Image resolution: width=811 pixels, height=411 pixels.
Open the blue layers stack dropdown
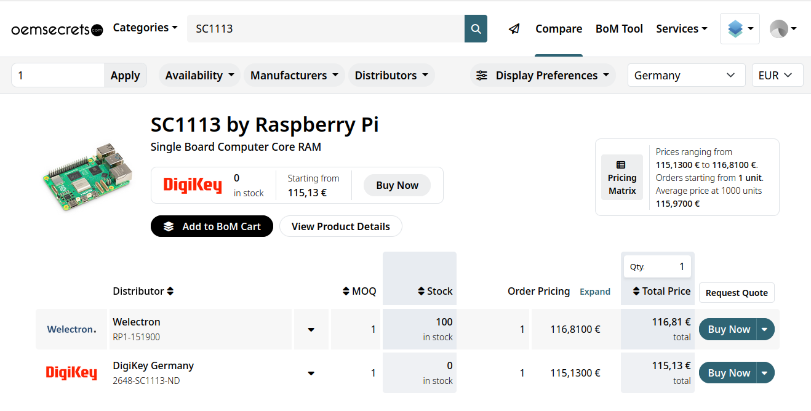pyautogui.click(x=740, y=29)
